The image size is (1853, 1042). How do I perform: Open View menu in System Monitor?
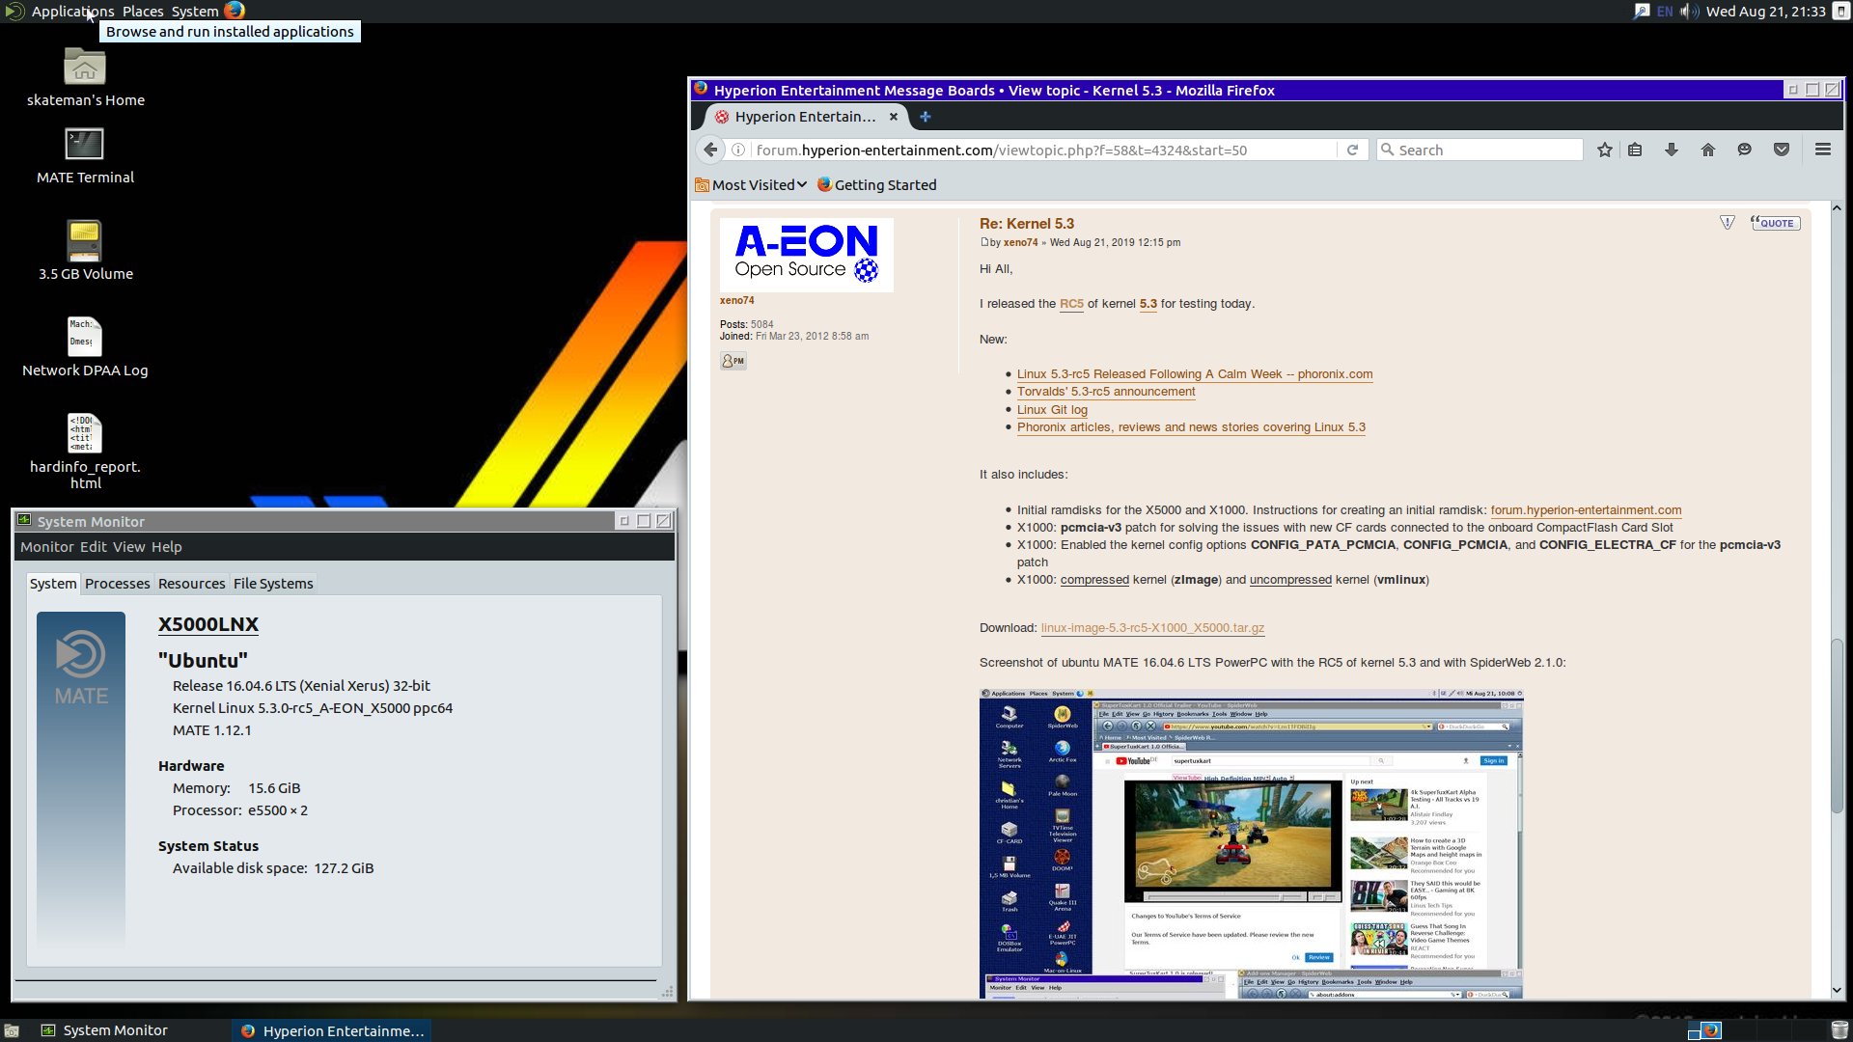pos(128,547)
